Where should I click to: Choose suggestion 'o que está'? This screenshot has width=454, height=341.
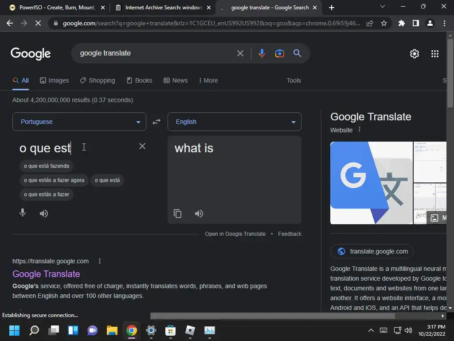(107, 180)
